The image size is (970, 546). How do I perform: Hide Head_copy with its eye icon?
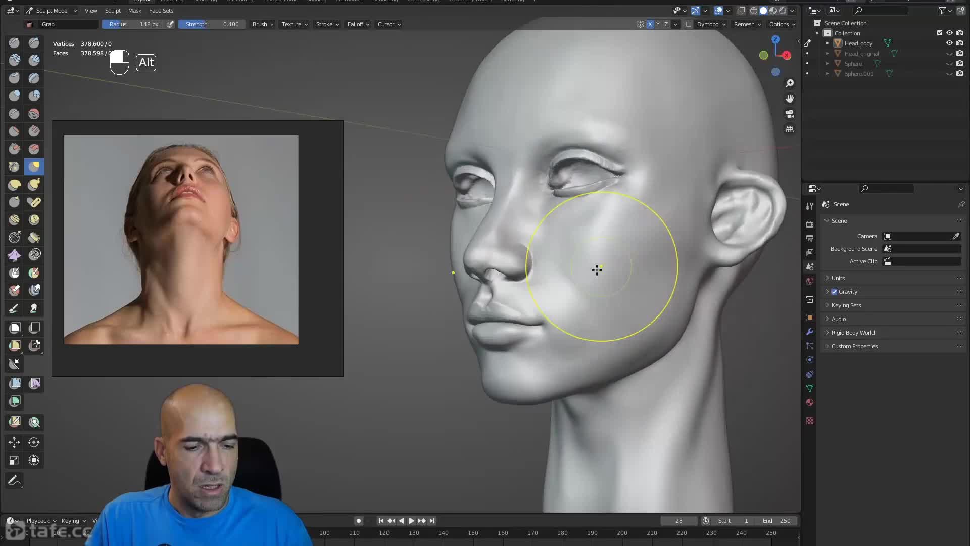tap(949, 43)
